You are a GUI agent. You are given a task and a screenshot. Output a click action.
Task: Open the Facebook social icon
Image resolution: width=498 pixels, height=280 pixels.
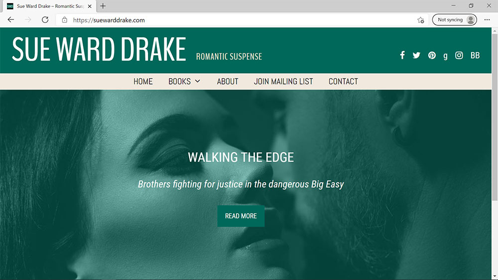[x=402, y=55]
